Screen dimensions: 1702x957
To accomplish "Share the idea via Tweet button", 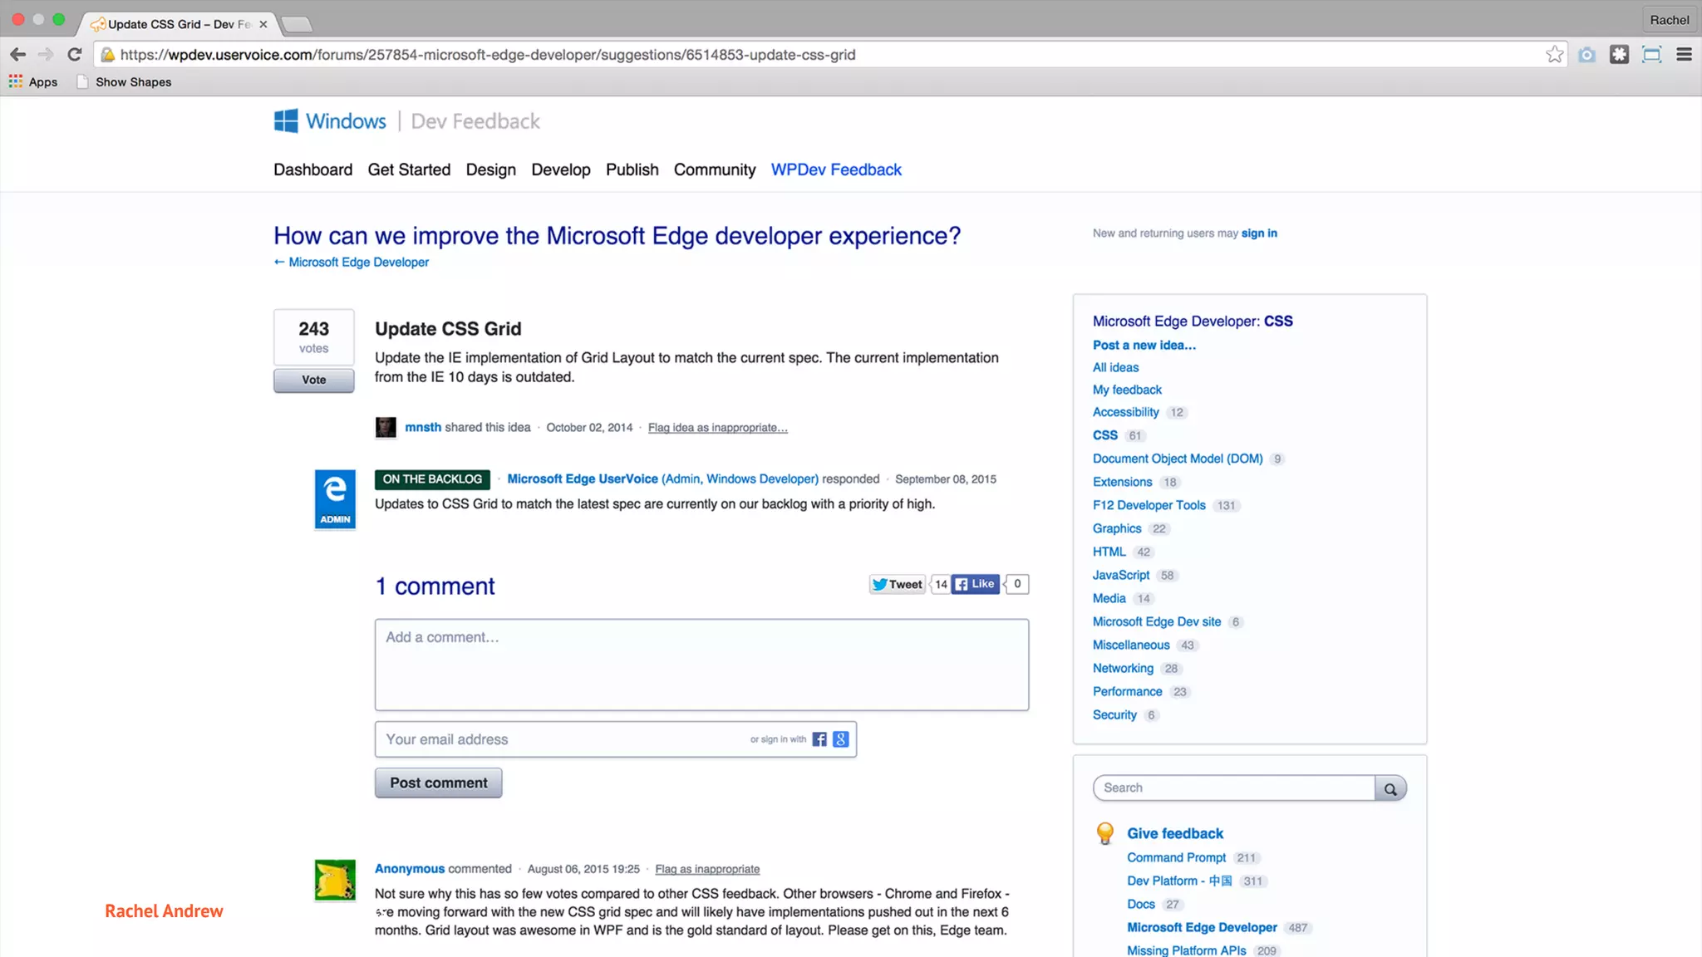I will coord(898,584).
